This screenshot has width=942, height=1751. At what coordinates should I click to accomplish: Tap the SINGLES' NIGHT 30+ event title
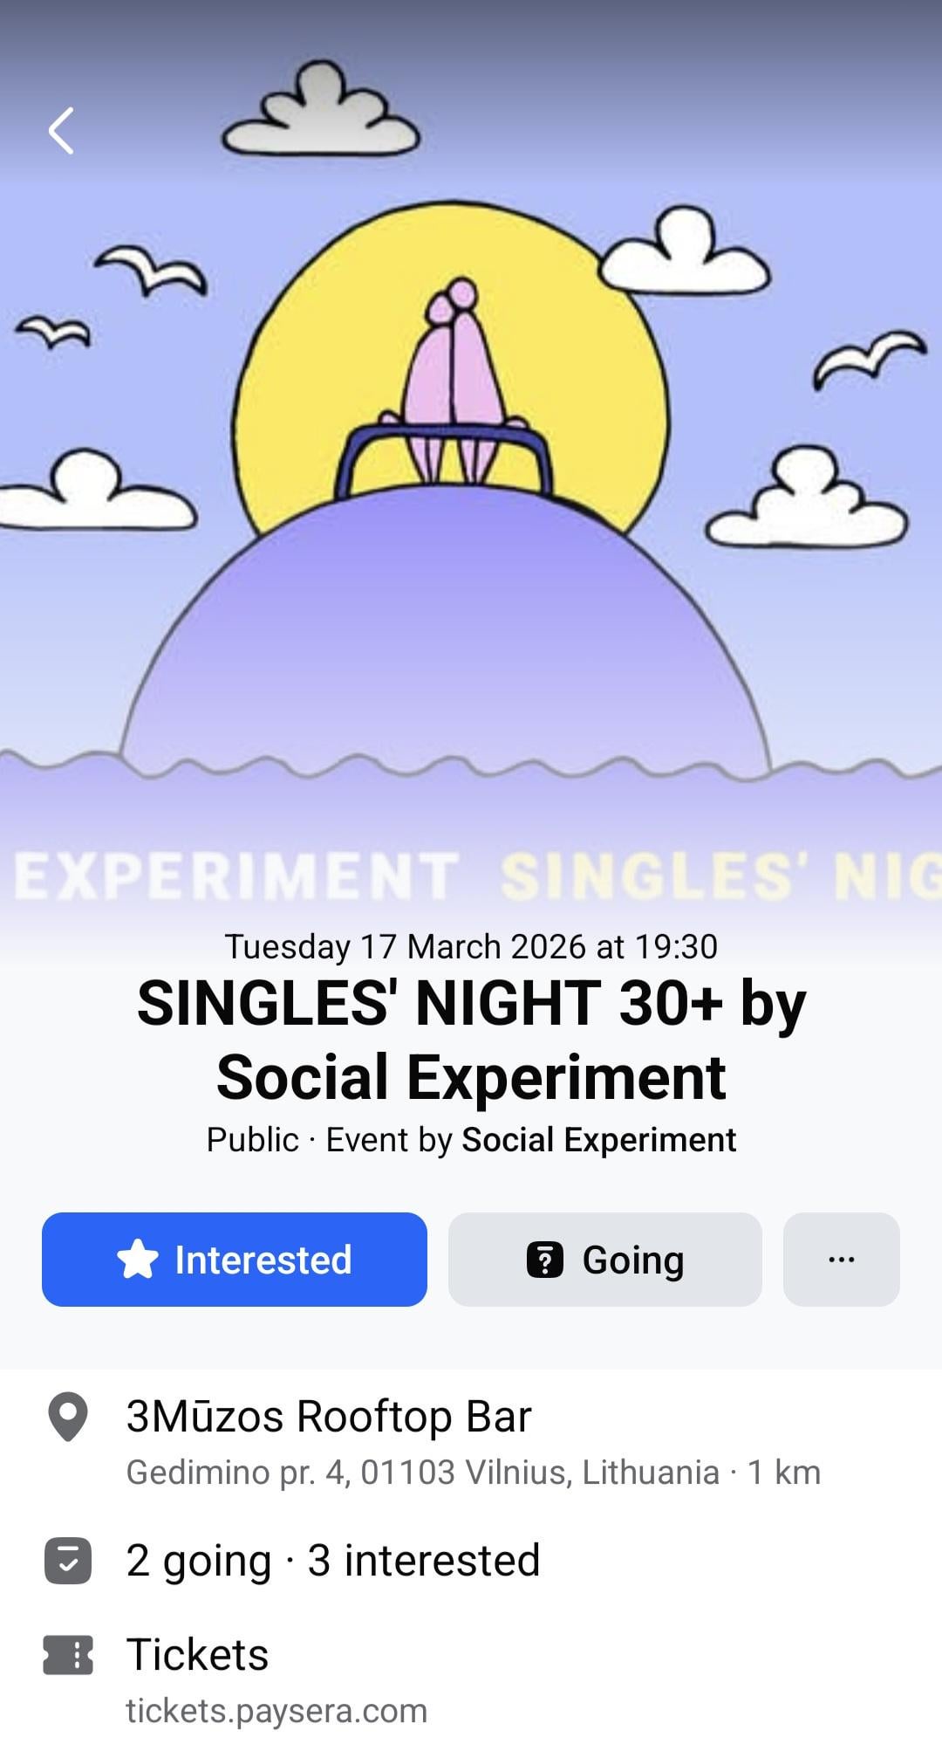click(x=471, y=1039)
